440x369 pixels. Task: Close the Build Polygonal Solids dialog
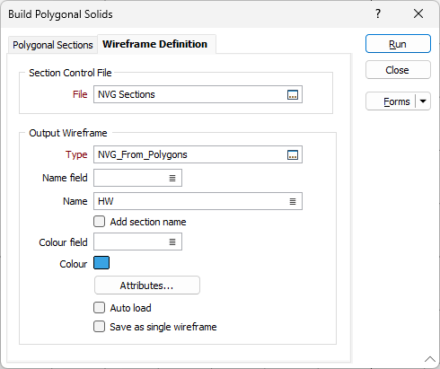tap(418, 13)
